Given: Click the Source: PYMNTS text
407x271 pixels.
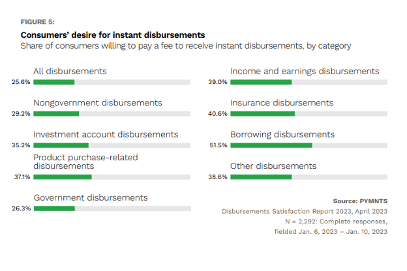Looking at the screenshot, I should point(360,201).
